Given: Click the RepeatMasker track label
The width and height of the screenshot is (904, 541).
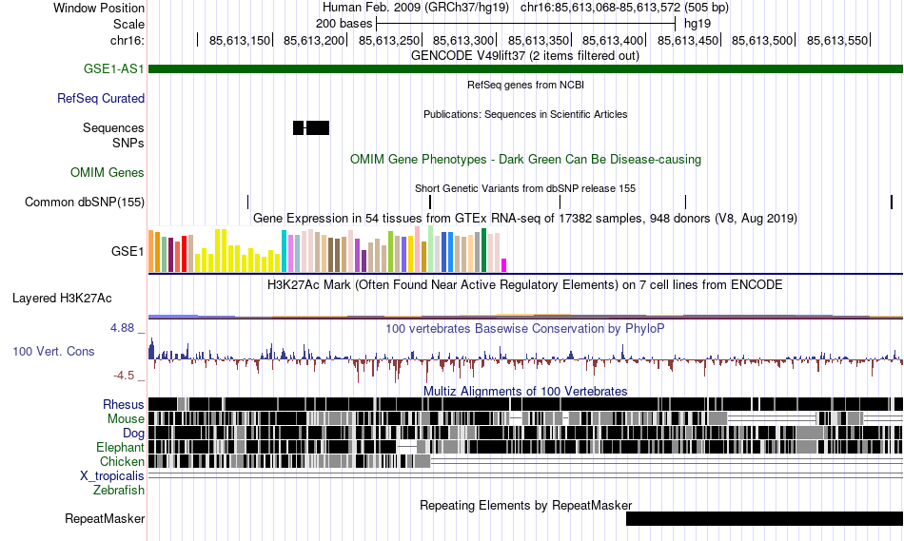Looking at the screenshot, I should pyautogui.click(x=105, y=519).
